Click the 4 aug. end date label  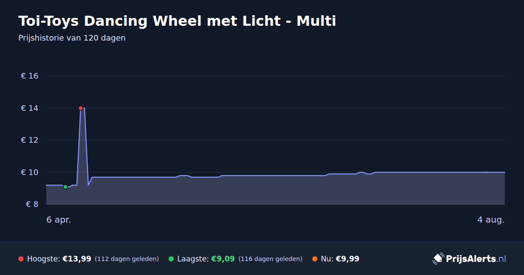(491, 220)
